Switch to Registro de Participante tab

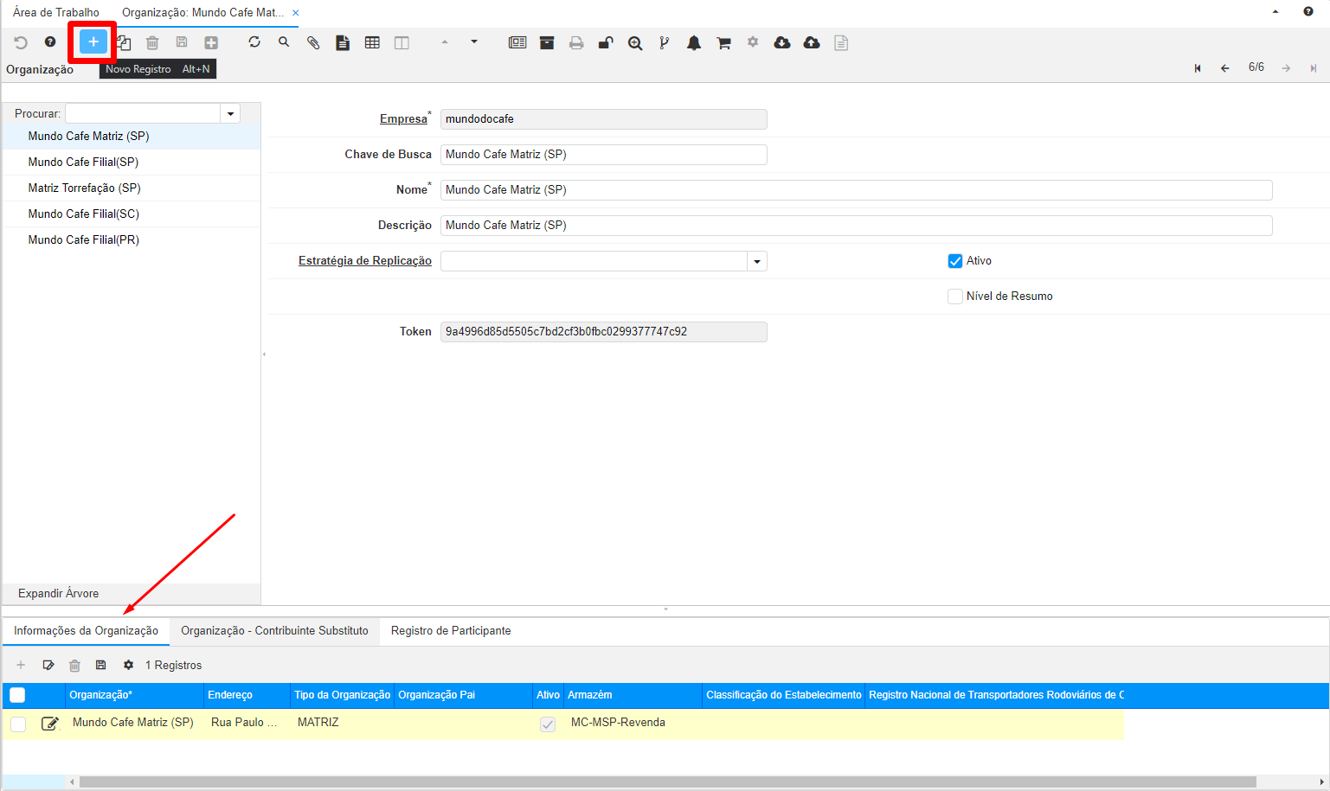(x=450, y=631)
